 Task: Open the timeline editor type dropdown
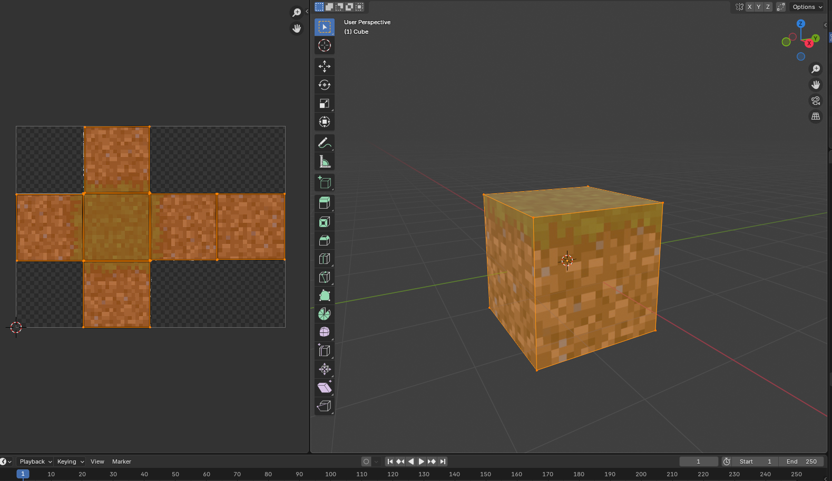coord(6,462)
